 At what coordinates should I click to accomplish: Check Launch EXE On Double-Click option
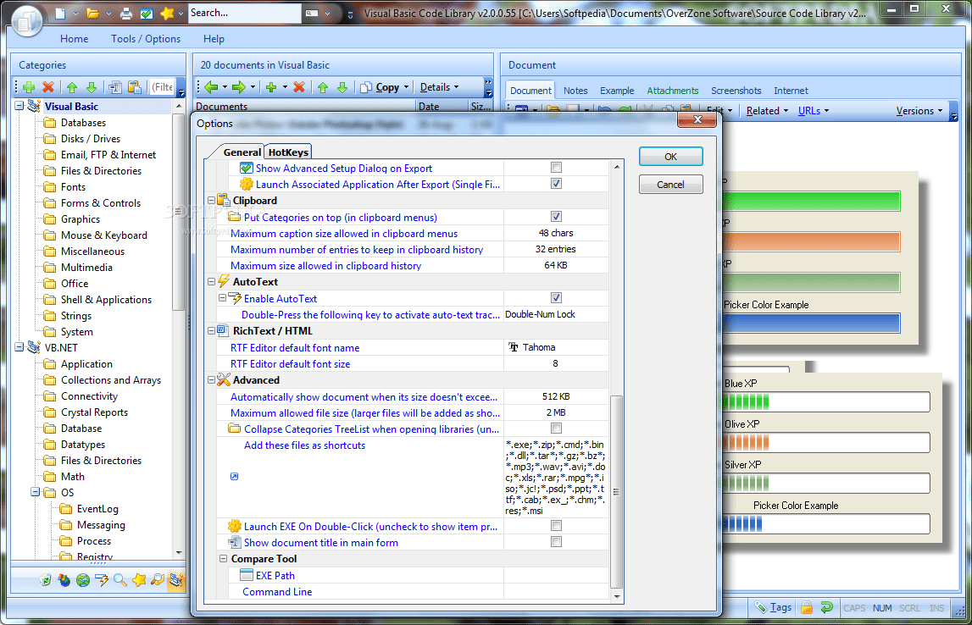[x=556, y=525]
